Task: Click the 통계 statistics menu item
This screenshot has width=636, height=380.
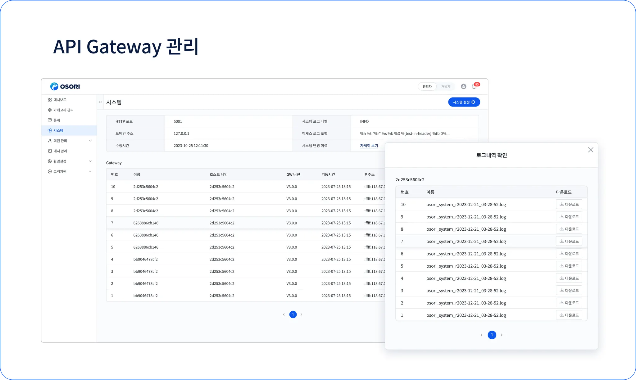Action: (57, 120)
